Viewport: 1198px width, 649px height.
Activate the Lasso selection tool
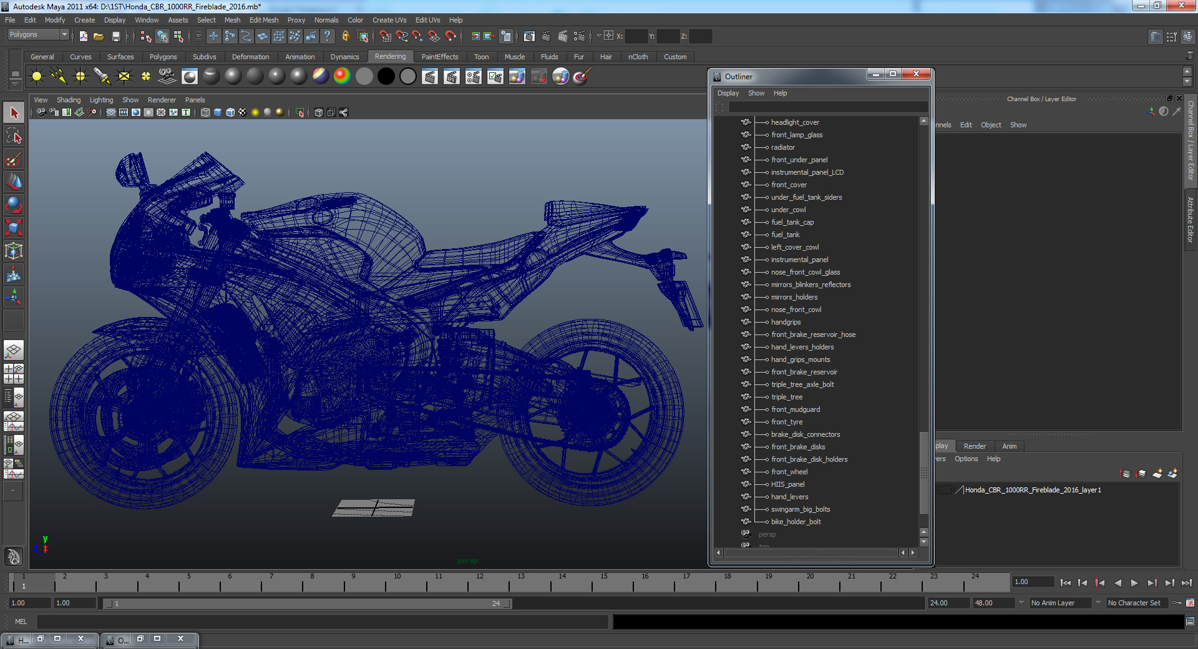pyautogui.click(x=14, y=136)
